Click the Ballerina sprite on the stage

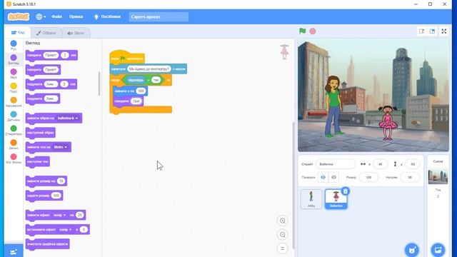point(388,123)
